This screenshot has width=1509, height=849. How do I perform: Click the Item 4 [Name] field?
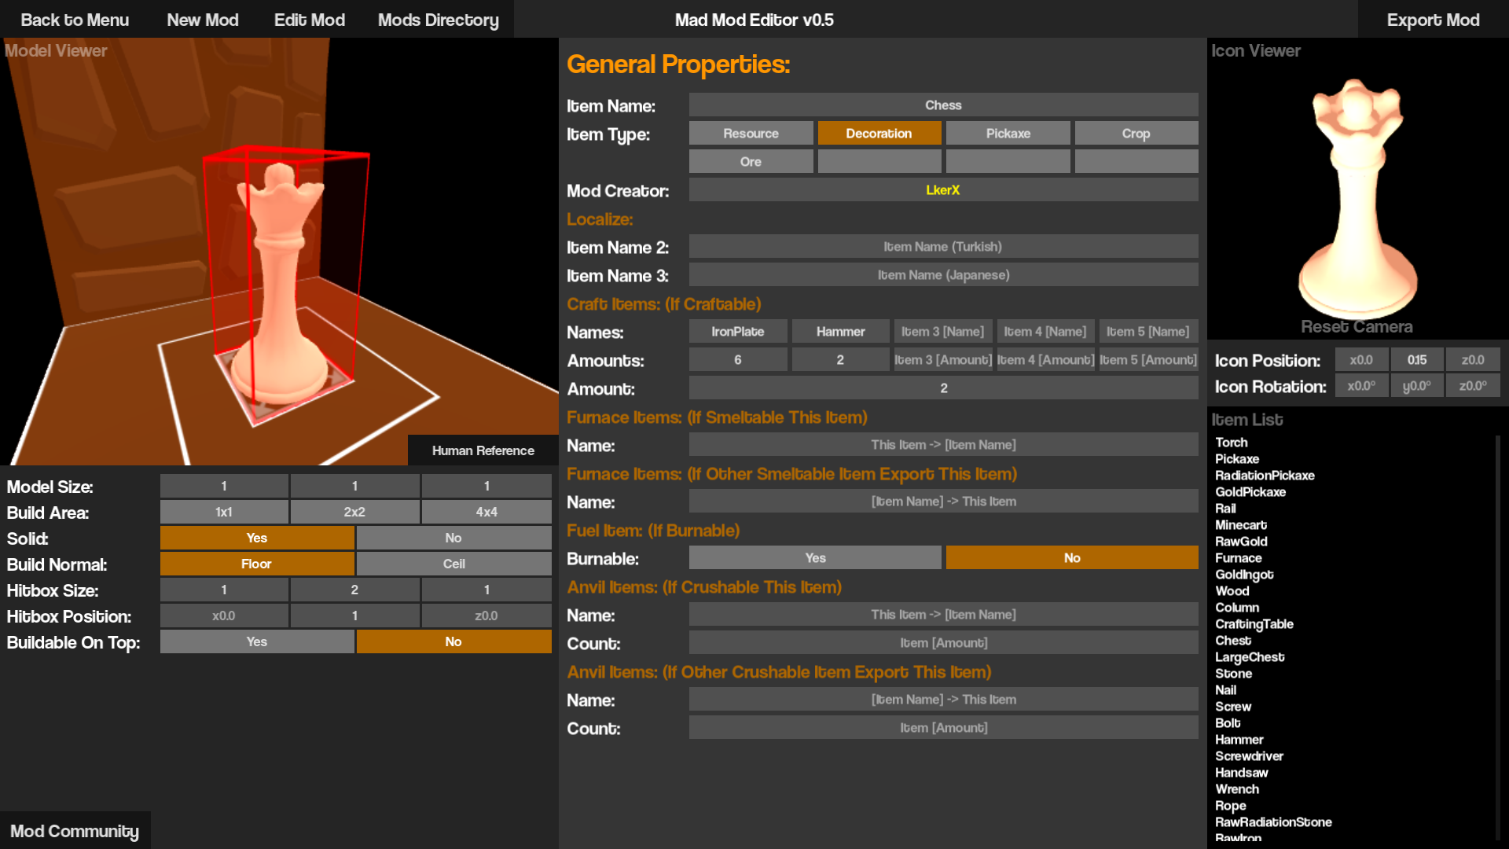point(1045,332)
